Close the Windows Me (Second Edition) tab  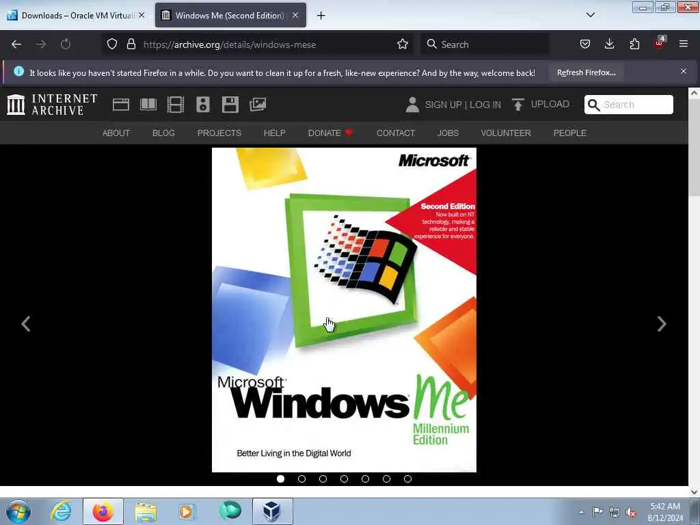coord(295,15)
